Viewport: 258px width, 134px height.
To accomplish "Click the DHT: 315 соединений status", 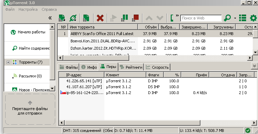I will pyautogui.click(x=88, y=131).
